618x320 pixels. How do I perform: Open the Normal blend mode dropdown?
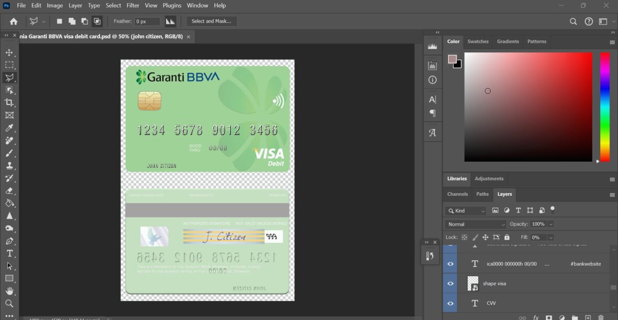coord(476,224)
